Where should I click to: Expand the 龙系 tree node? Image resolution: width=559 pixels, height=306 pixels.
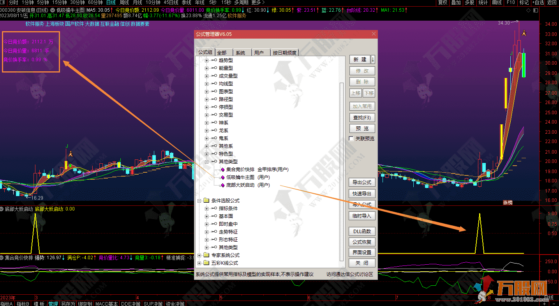[207, 131]
